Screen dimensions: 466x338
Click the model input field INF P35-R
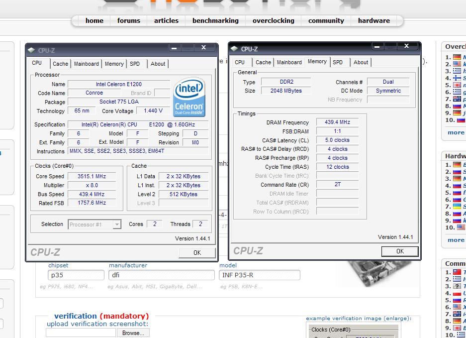click(260, 275)
